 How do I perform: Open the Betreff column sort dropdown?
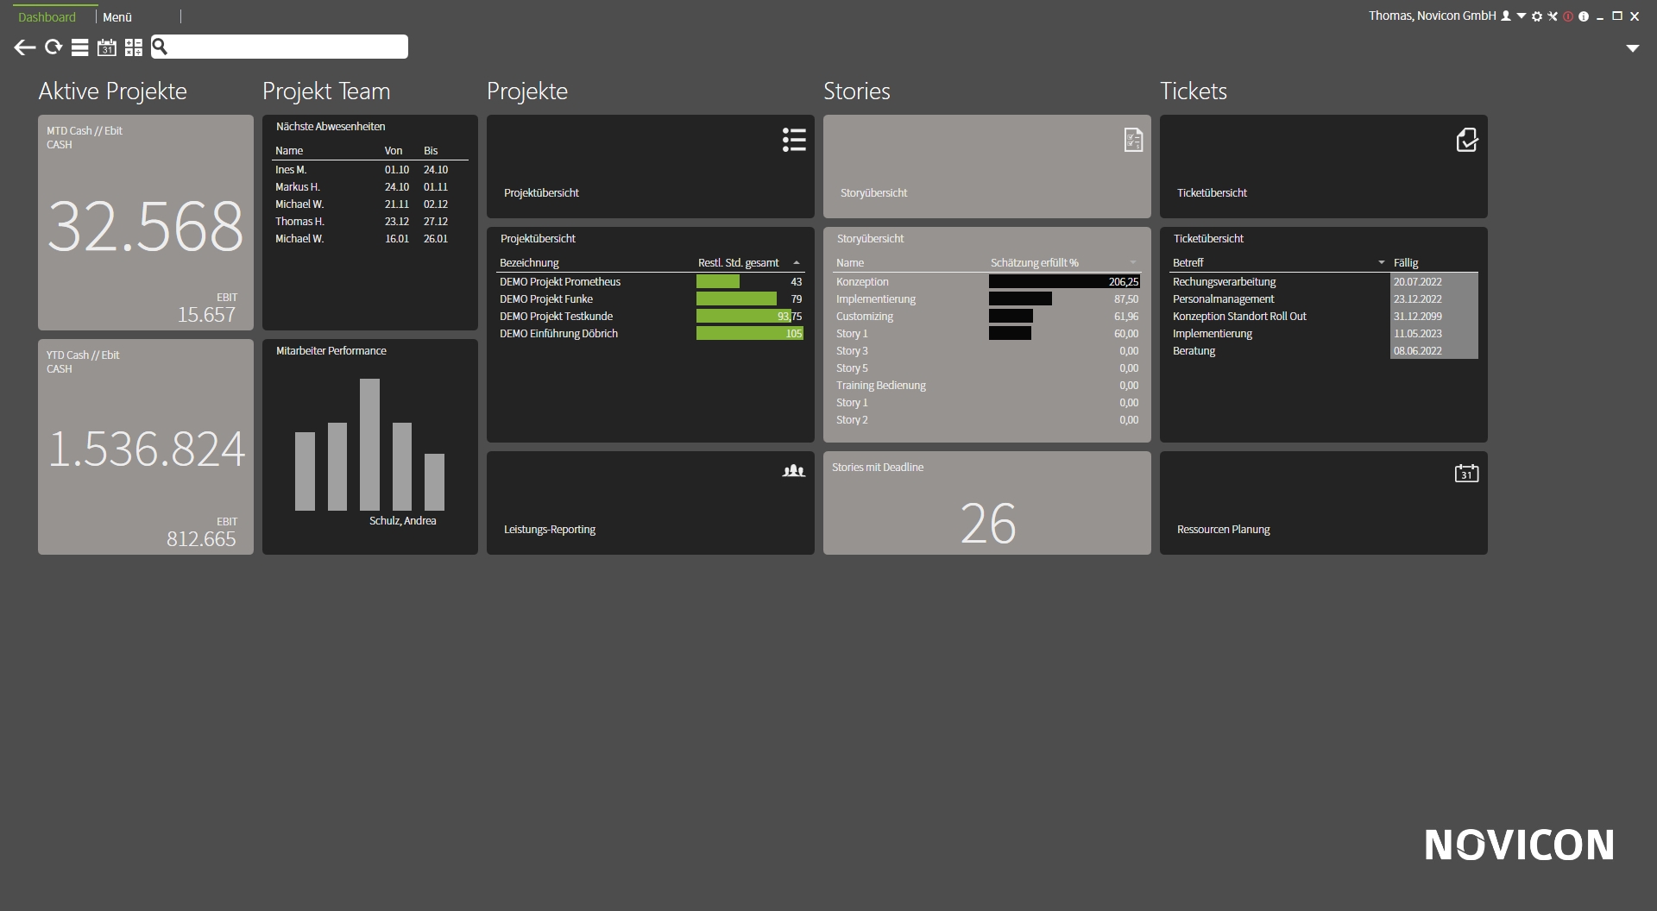[1382, 263]
